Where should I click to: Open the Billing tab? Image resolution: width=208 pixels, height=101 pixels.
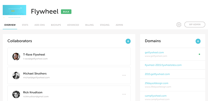click(89, 25)
